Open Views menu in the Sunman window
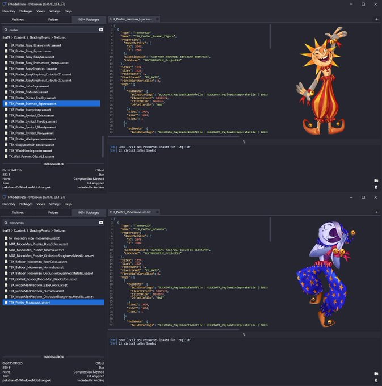Screen dimensions: 382x386 coord(41,11)
